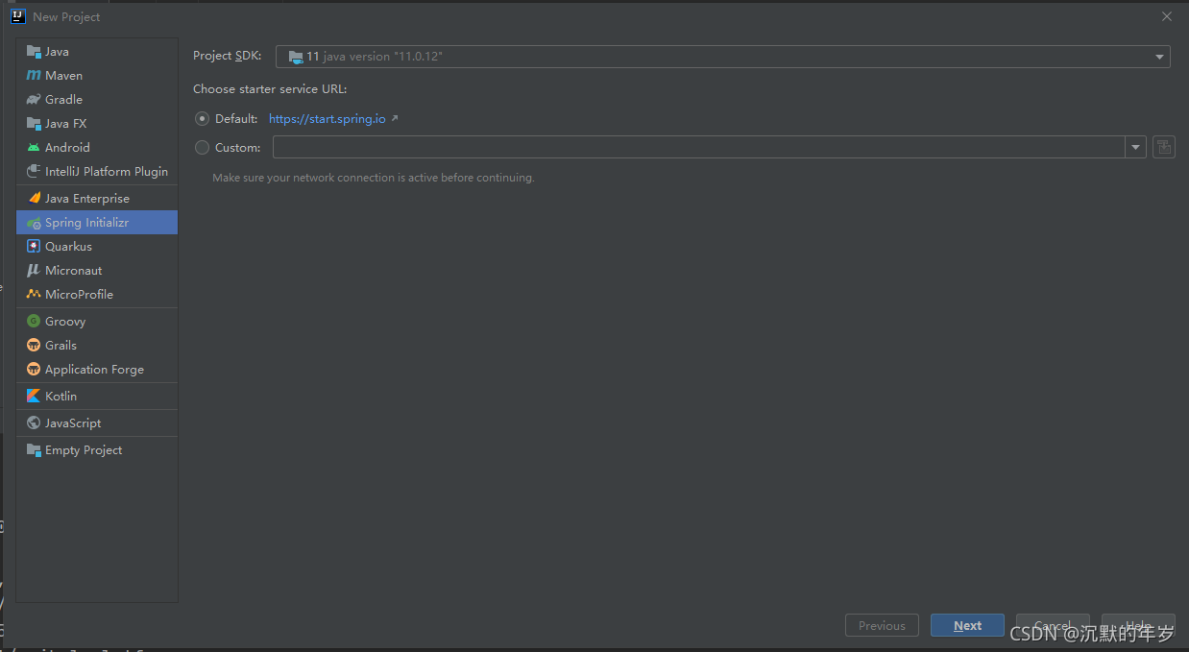Image resolution: width=1189 pixels, height=652 pixels.
Task: Select Application Forge in the list
Action: 97,370
